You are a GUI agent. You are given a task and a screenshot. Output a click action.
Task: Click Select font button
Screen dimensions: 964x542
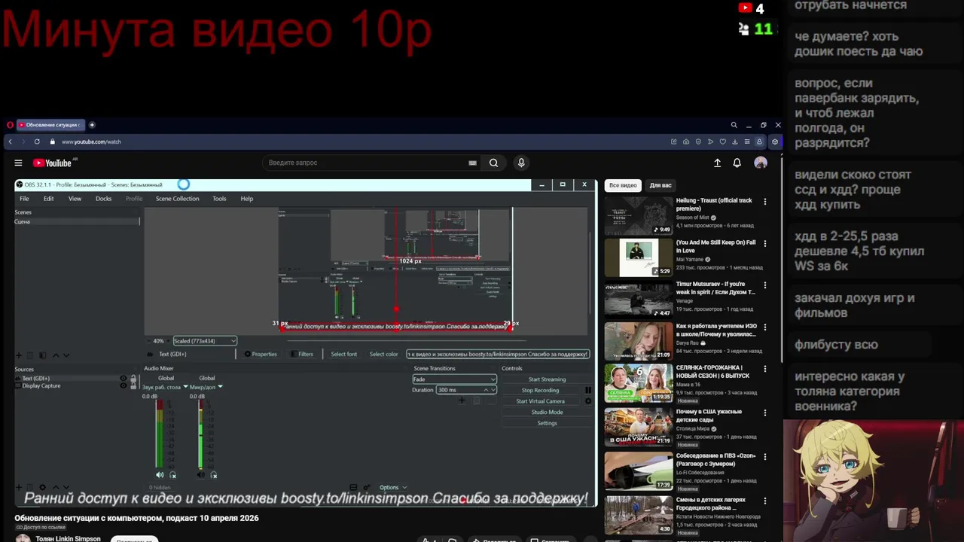344,354
